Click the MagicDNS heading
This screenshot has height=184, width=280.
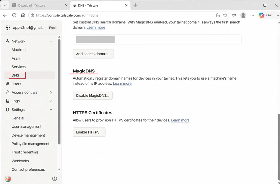84,71
